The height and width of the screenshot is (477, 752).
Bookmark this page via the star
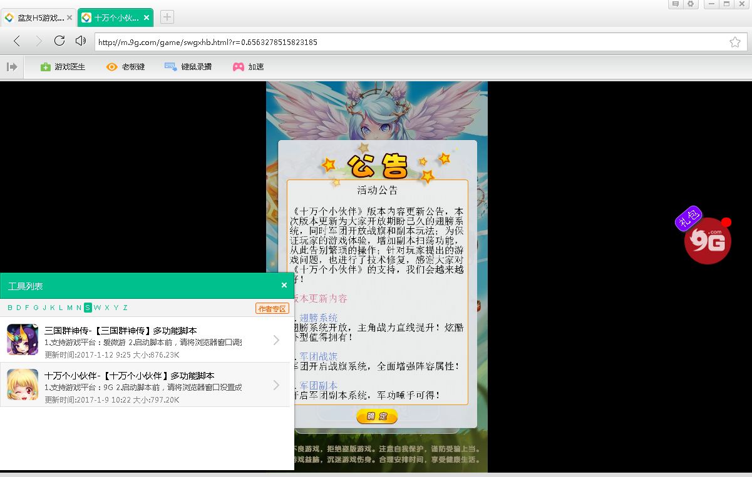[x=735, y=41]
